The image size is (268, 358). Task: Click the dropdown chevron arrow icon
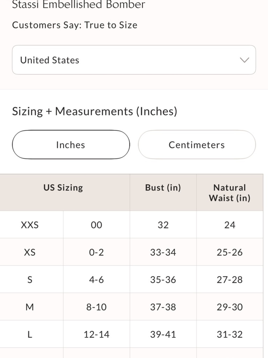pos(244,60)
